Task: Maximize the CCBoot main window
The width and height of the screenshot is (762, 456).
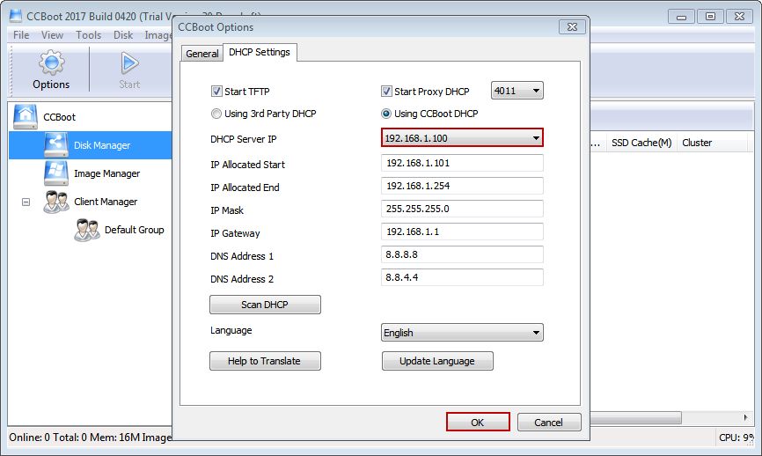Action: [x=710, y=17]
